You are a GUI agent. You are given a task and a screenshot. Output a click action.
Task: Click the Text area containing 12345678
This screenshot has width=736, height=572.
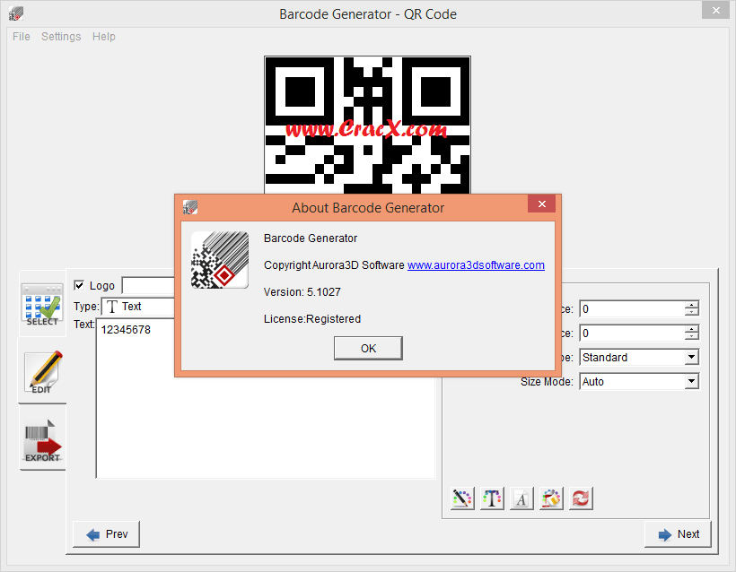tap(266, 398)
